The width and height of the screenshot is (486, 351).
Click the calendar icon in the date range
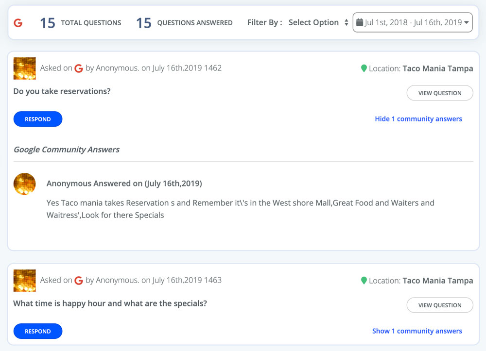(360, 22)
